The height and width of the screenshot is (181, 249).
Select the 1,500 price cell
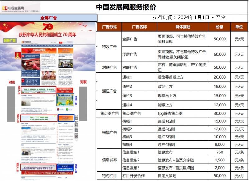point(220,160)
